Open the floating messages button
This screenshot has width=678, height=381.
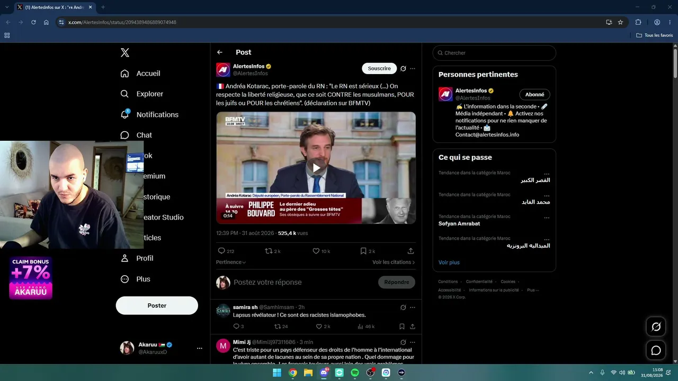pos(656,350)
